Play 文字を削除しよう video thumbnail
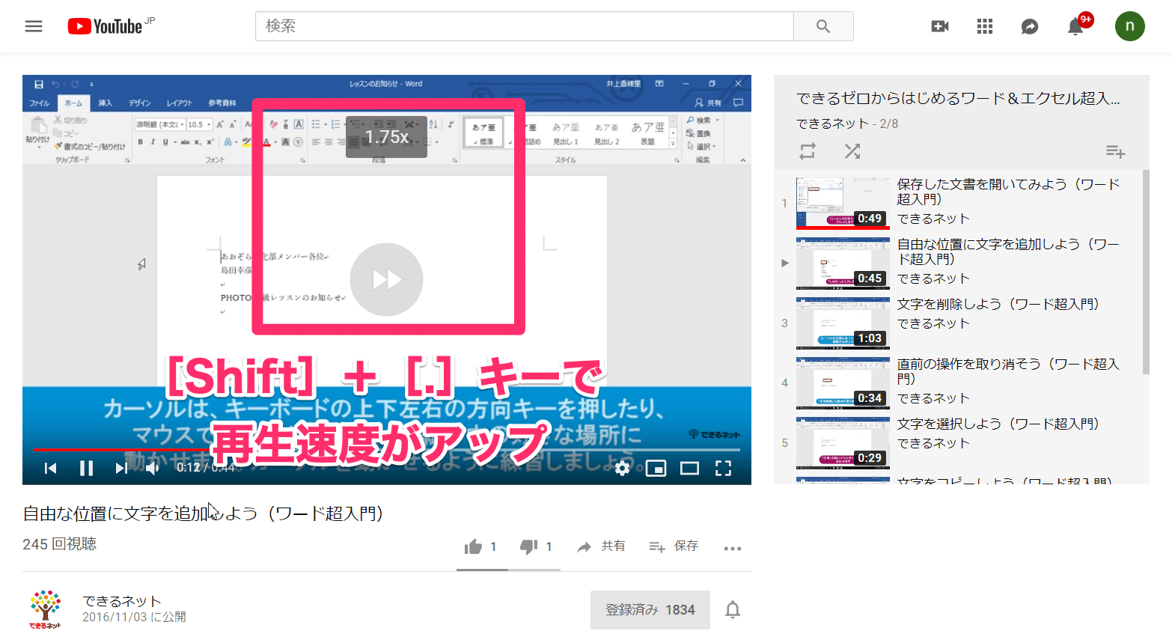The width and height of the screenshot is (1172, 637). [843, 323]
